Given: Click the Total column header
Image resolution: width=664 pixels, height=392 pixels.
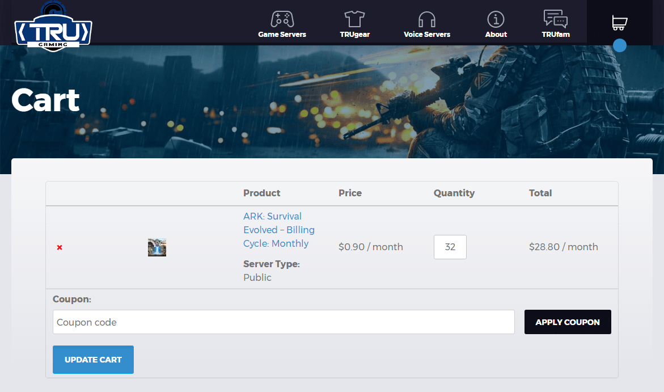Looking at the screenshot, I should (x=540, y=193).
